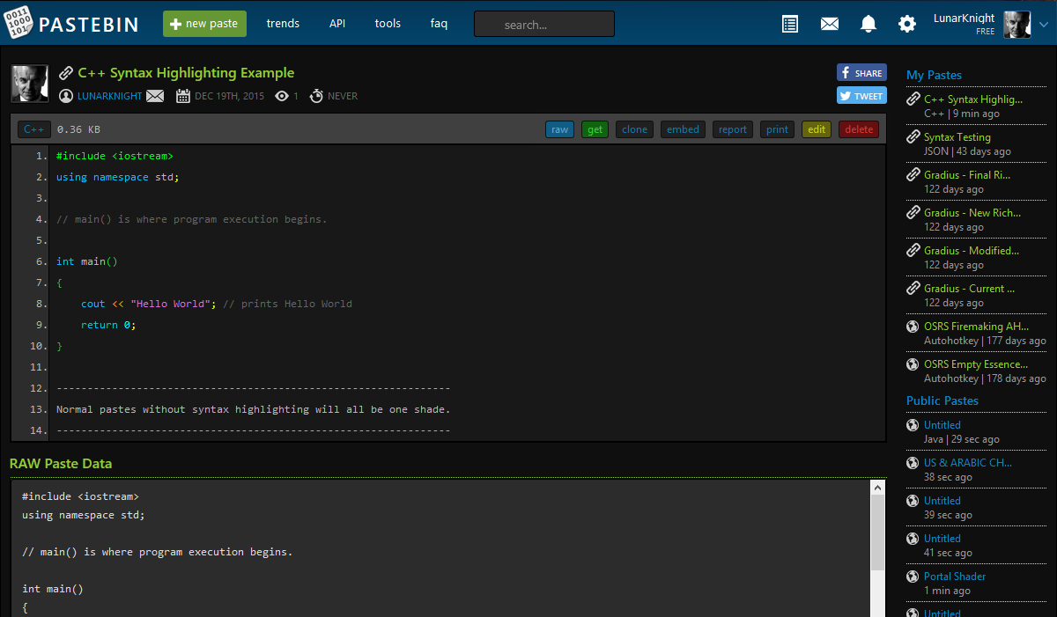Open the pastes archive list icon
1057x617 pixels.
tap(789, 24)
